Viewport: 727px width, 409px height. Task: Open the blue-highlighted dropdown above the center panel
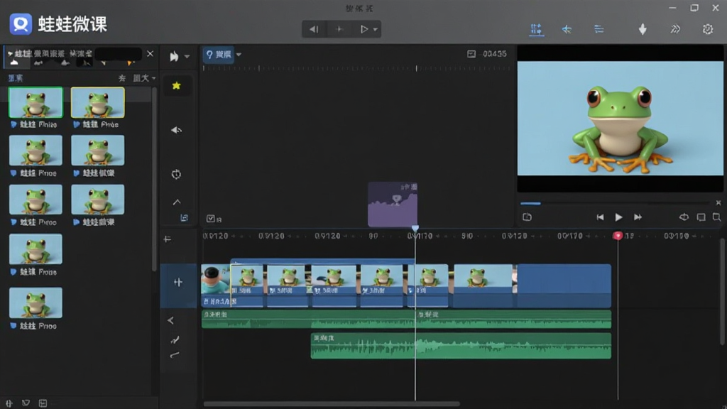[x=223, y=55]
